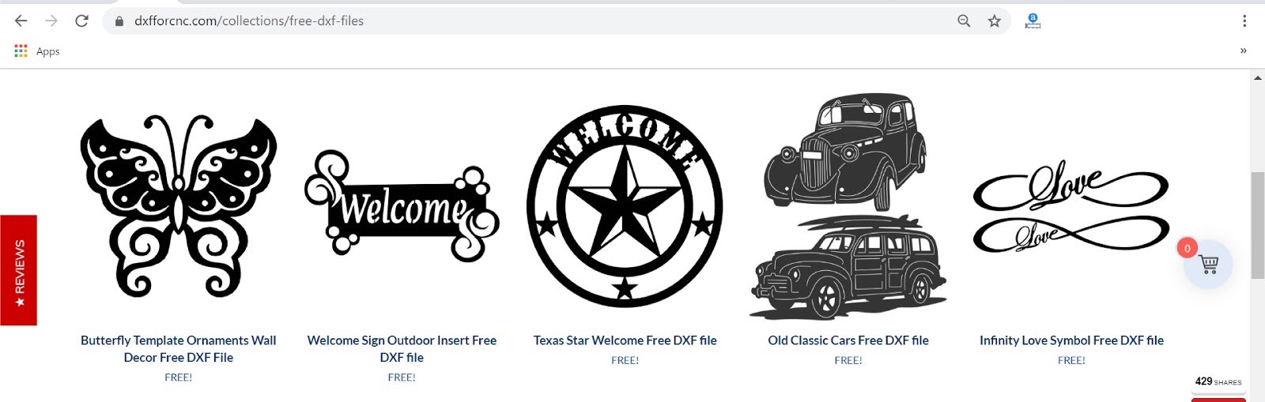Bookmark this page with the star icon

pyautogui.click(x=995, y=21)
